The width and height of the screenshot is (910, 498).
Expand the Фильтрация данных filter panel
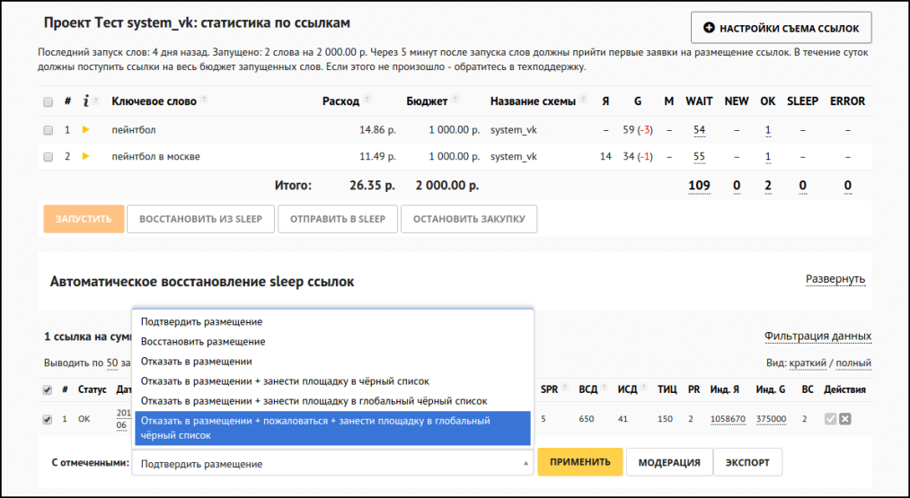click(x=817, y=336)
